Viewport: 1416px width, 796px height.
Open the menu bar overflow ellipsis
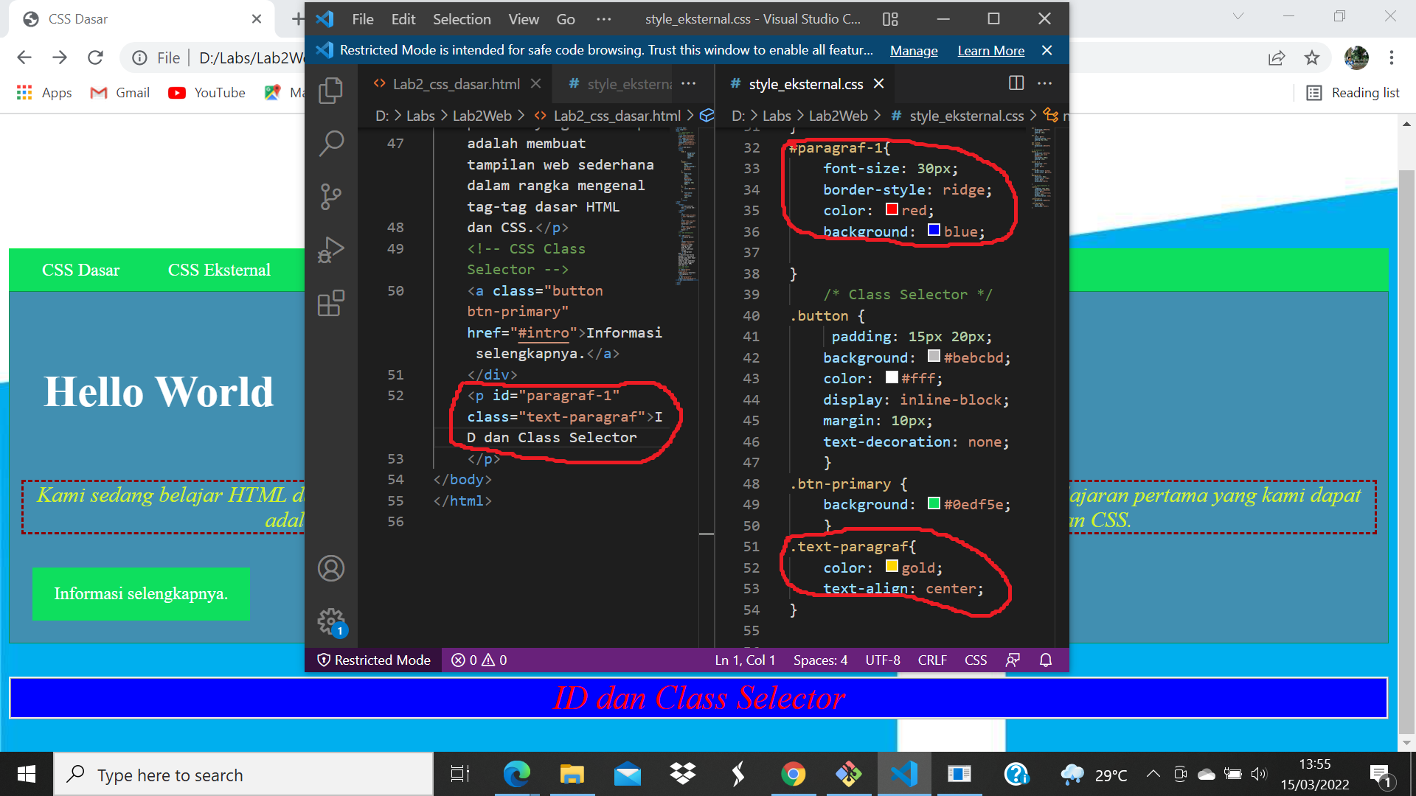(603, 19)
